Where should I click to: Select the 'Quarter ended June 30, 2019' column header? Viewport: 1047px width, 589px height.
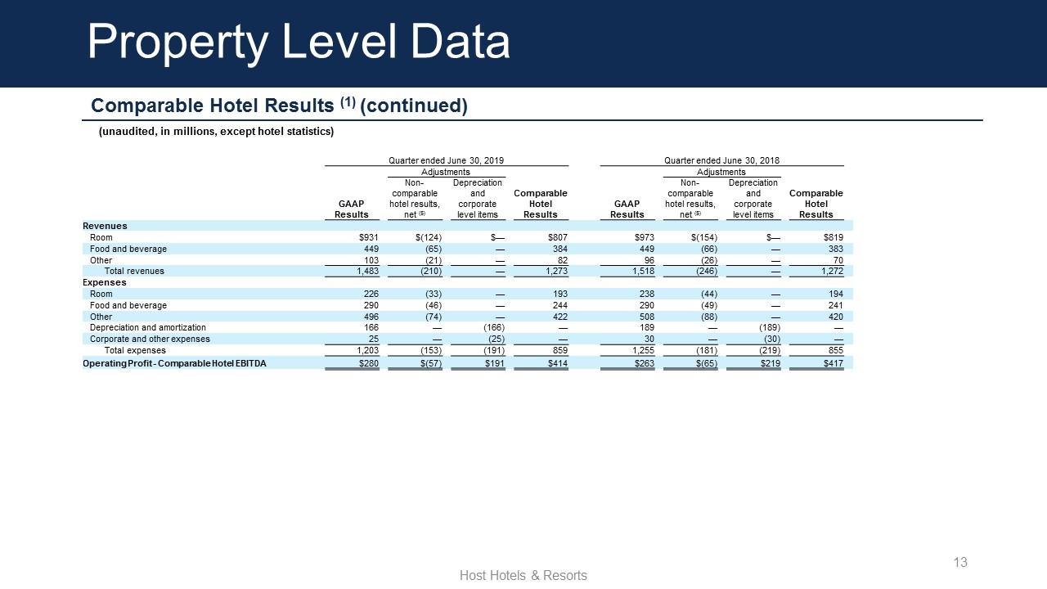point(446,160)
